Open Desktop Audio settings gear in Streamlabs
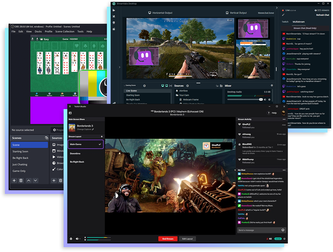The width and height of the screenshot is (333, 252). click(x=269, y=100)
